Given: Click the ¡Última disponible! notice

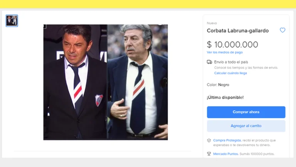Looking at the screenshot, I should tap(225, 97).
